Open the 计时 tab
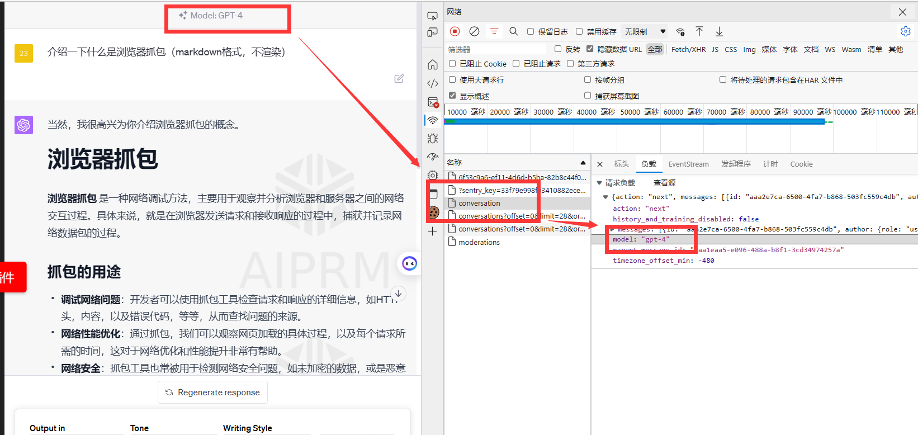Screen dimensions: 918x435 point(770,164)
